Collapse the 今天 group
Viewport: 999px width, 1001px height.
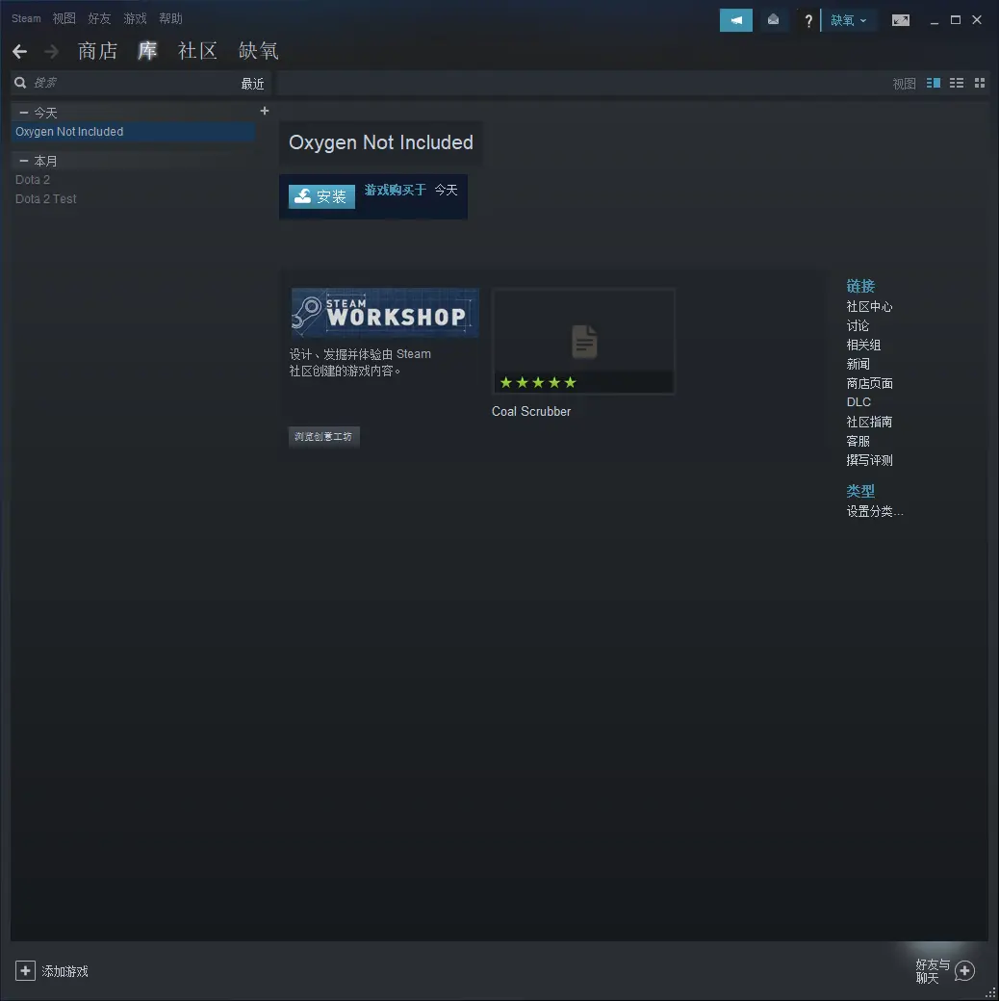click(24, 113)
